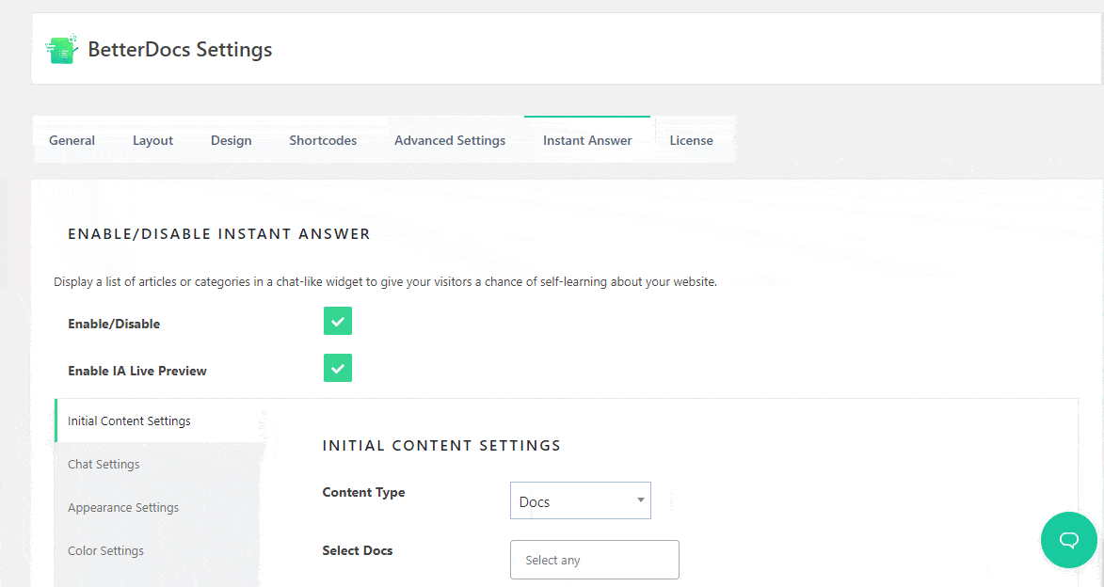Screen dimensions: 1104x587
Task: Open Color Settings section
Action: [106, 550]
